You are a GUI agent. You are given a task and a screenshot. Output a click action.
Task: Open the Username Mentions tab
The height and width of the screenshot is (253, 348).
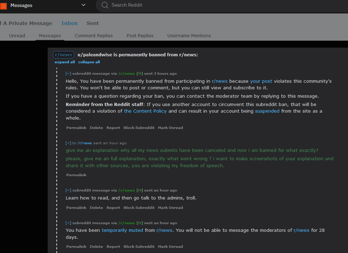pos(189,35)
